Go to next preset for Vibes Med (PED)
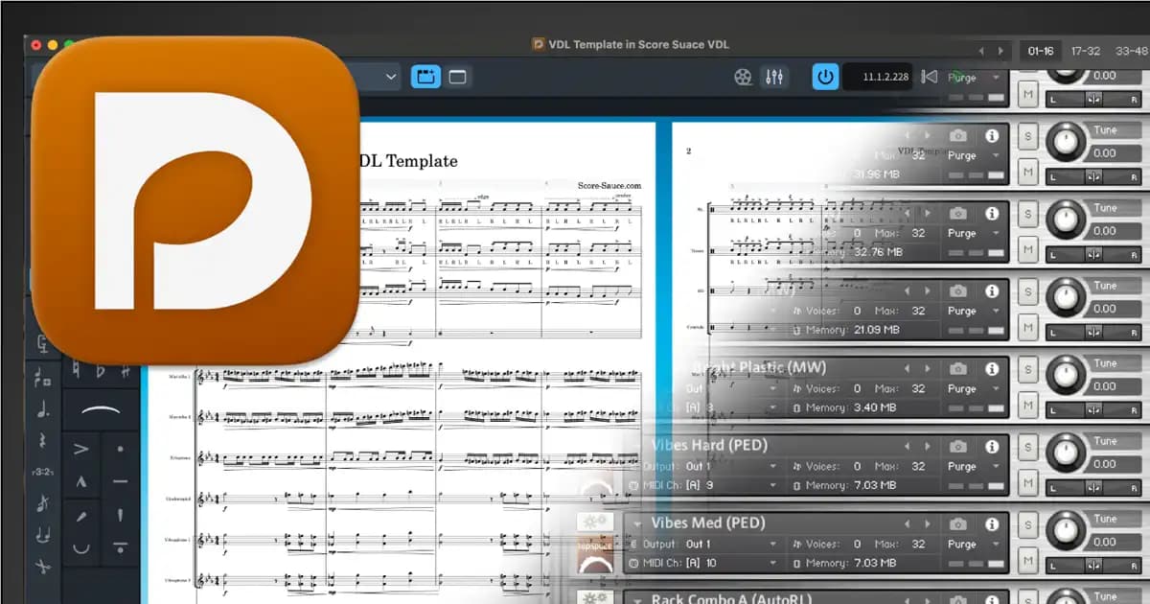Image resolution: width=1150 pixels, height=604 pixels. (930, 523)
